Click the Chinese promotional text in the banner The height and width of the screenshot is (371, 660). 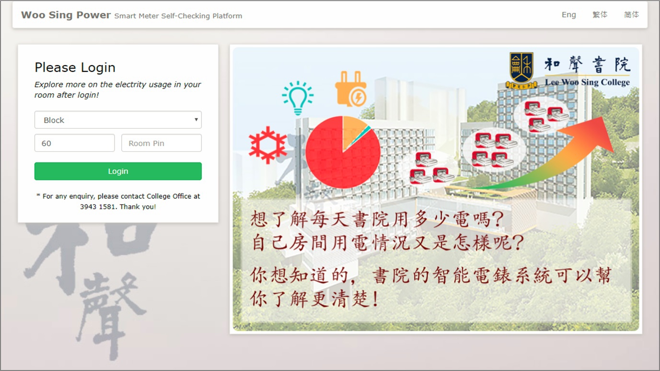pos(430,259)
